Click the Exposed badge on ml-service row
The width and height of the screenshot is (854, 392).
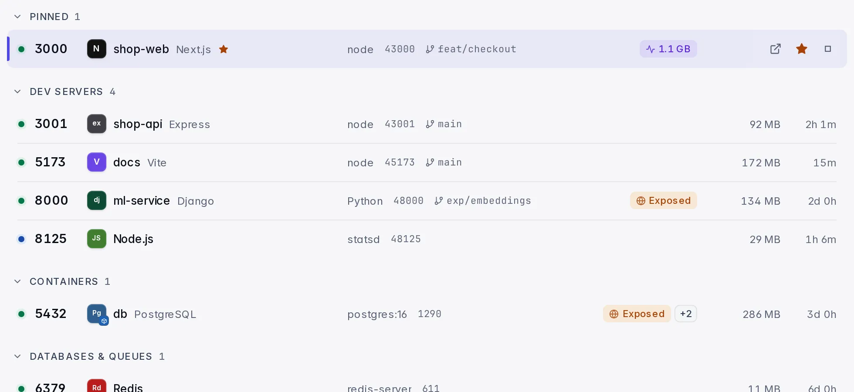pyautogui.click(x=664, y=200)
